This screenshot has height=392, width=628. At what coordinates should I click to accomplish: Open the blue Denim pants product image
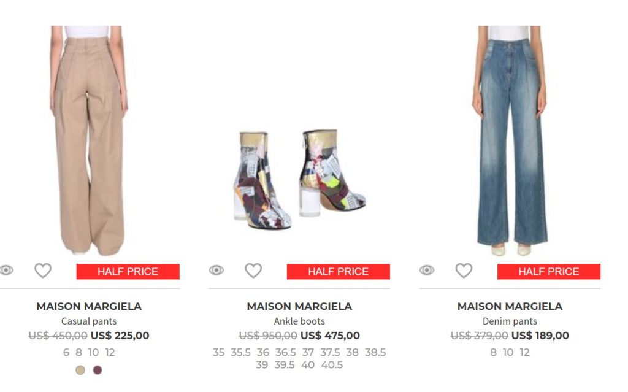pos(510,140)
